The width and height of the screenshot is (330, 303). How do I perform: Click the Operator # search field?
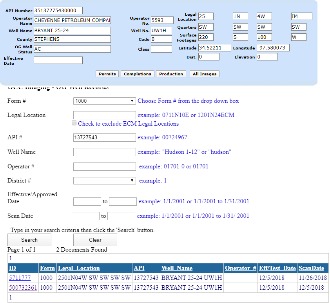click(x=104, y=166)
